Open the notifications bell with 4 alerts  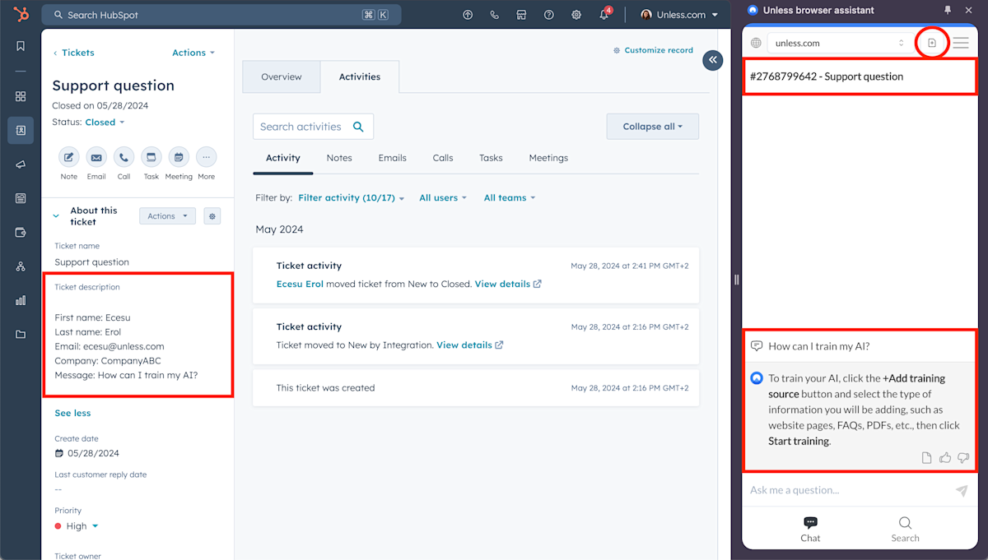click(604, 15)
